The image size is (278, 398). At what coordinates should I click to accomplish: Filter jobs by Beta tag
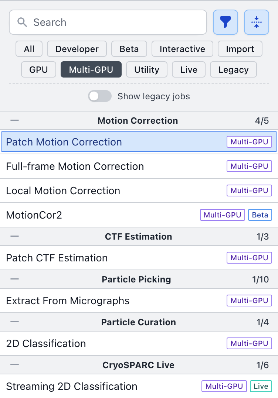129,49
